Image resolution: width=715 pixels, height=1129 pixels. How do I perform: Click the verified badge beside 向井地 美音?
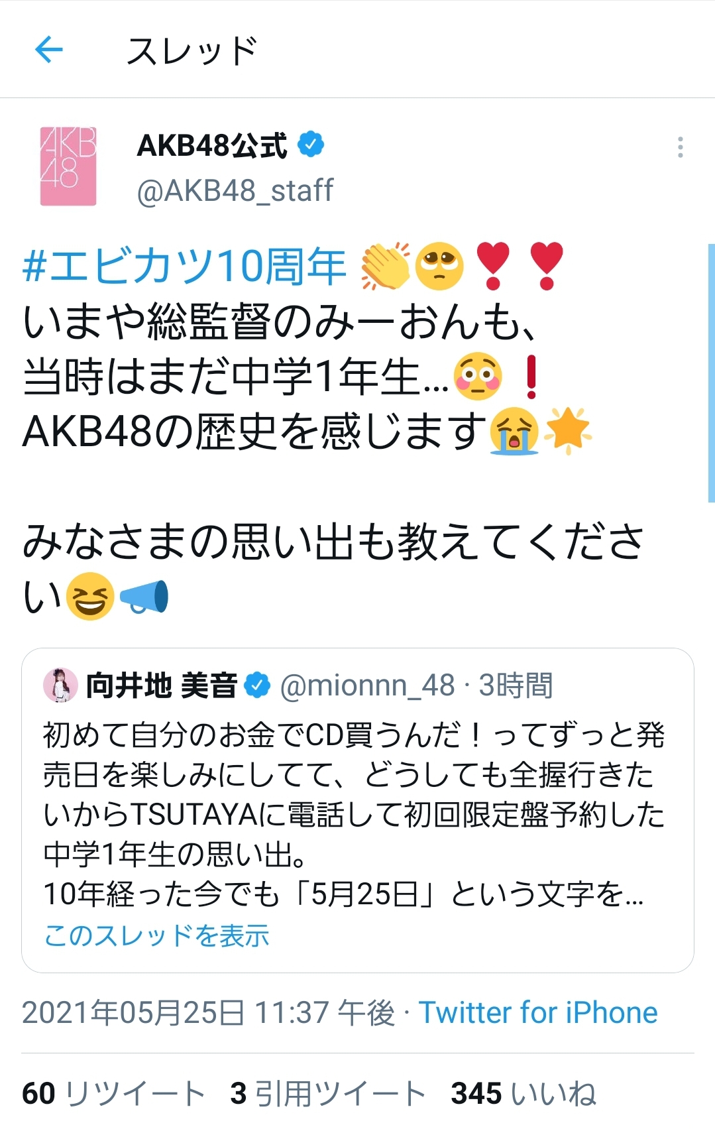pos(257,685)
